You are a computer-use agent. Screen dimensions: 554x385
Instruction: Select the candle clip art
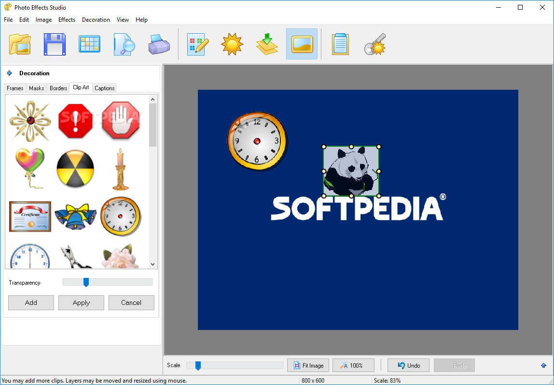(121, 169)
